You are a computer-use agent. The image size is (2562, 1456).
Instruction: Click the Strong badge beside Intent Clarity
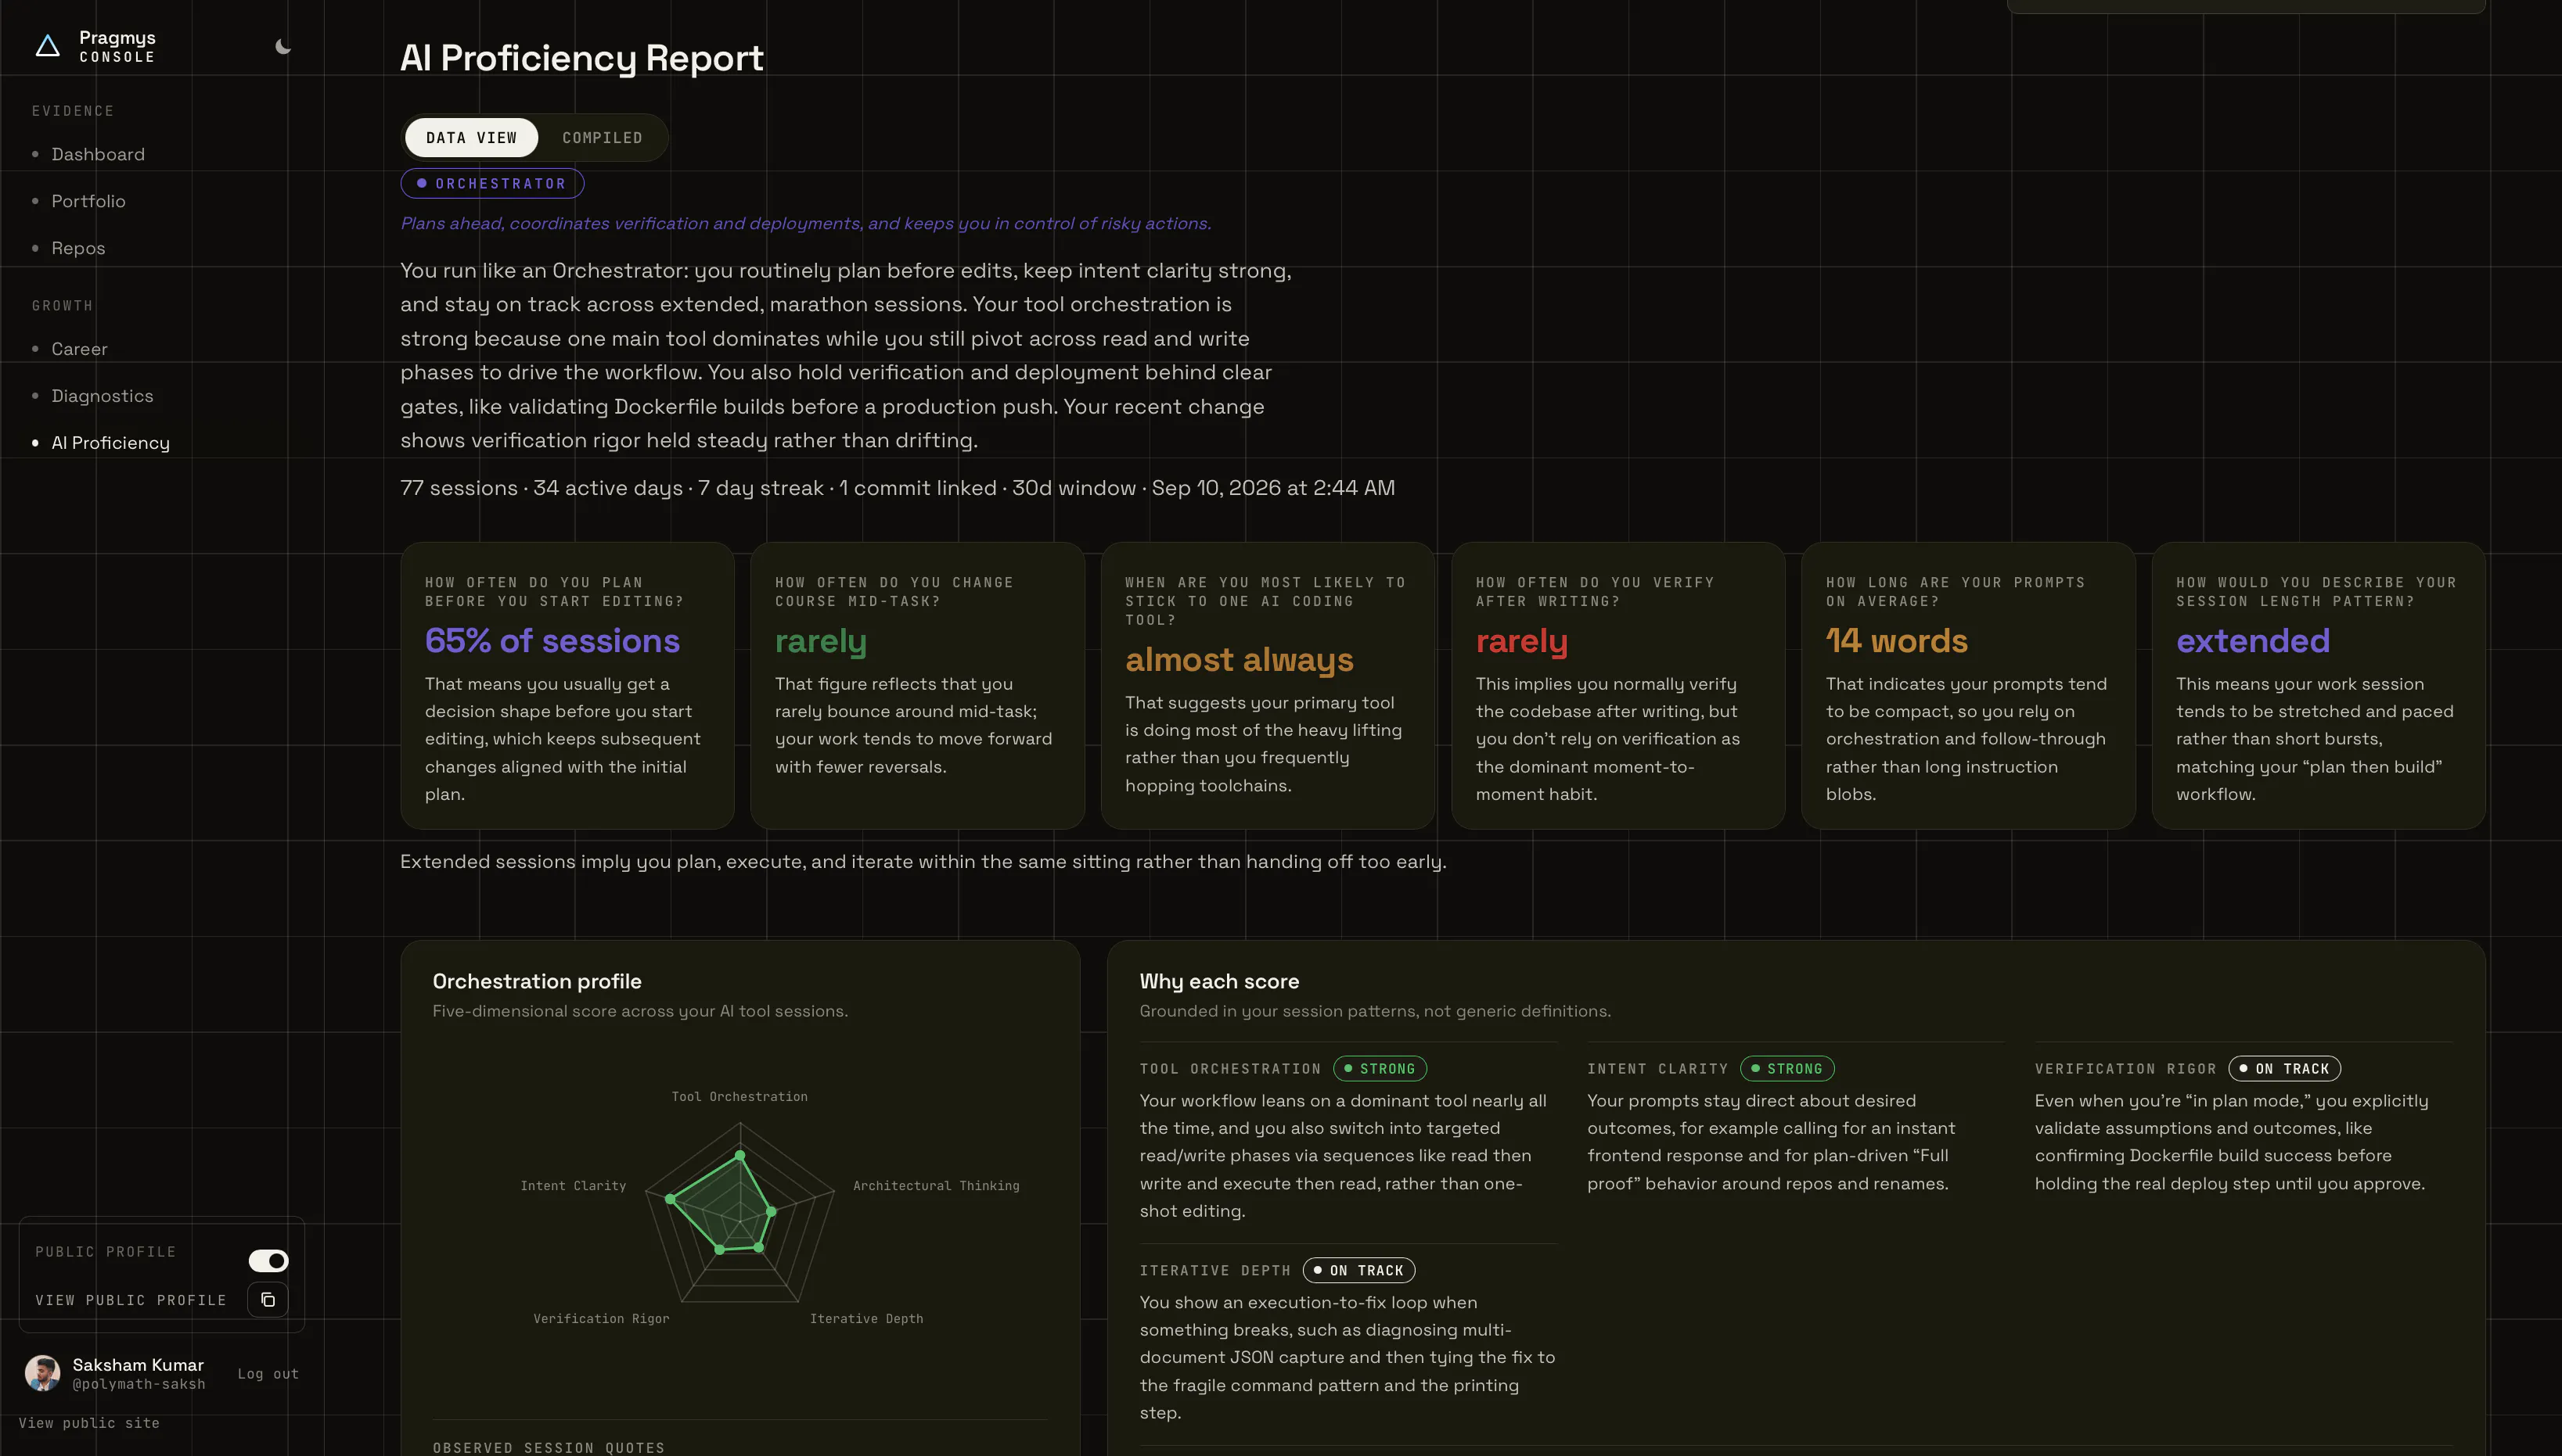pyautogui.click(x=1787, y=1069)
